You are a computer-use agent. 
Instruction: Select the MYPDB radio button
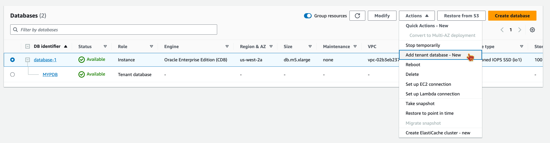[13, 75]
